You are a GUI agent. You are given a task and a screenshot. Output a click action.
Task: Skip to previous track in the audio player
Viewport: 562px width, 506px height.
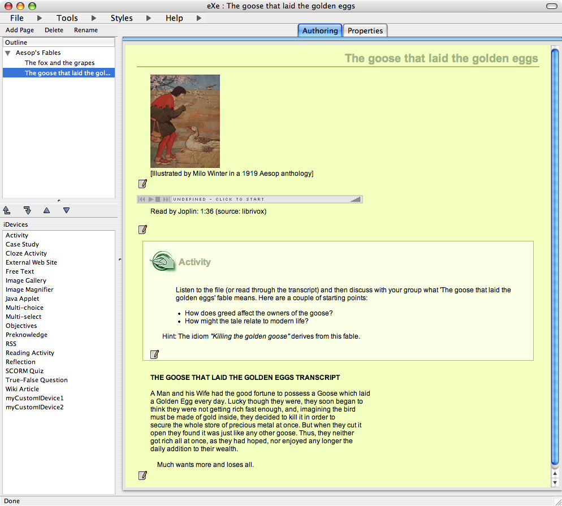pyautogui.click(x=142, y=199)
